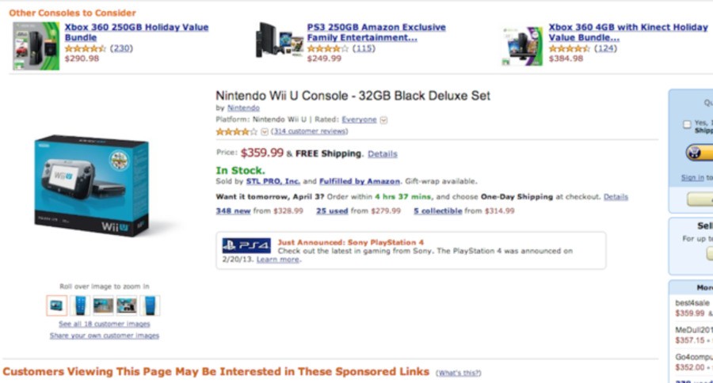Click the PS4 logo banner image

point(246,245)
